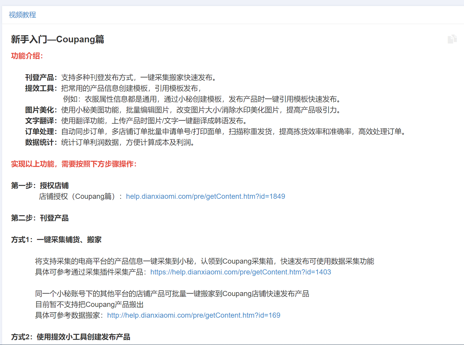The image size is (464, 345).
Task: Open the collection plugin help link id=1403
Action: [x=240, y=272]
